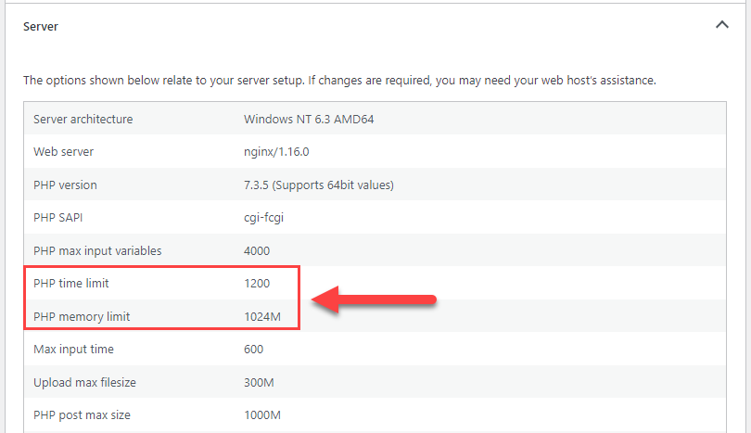Select the '1200' time limit value
Screen dimensions: 751x433
(x=257, y=283)
